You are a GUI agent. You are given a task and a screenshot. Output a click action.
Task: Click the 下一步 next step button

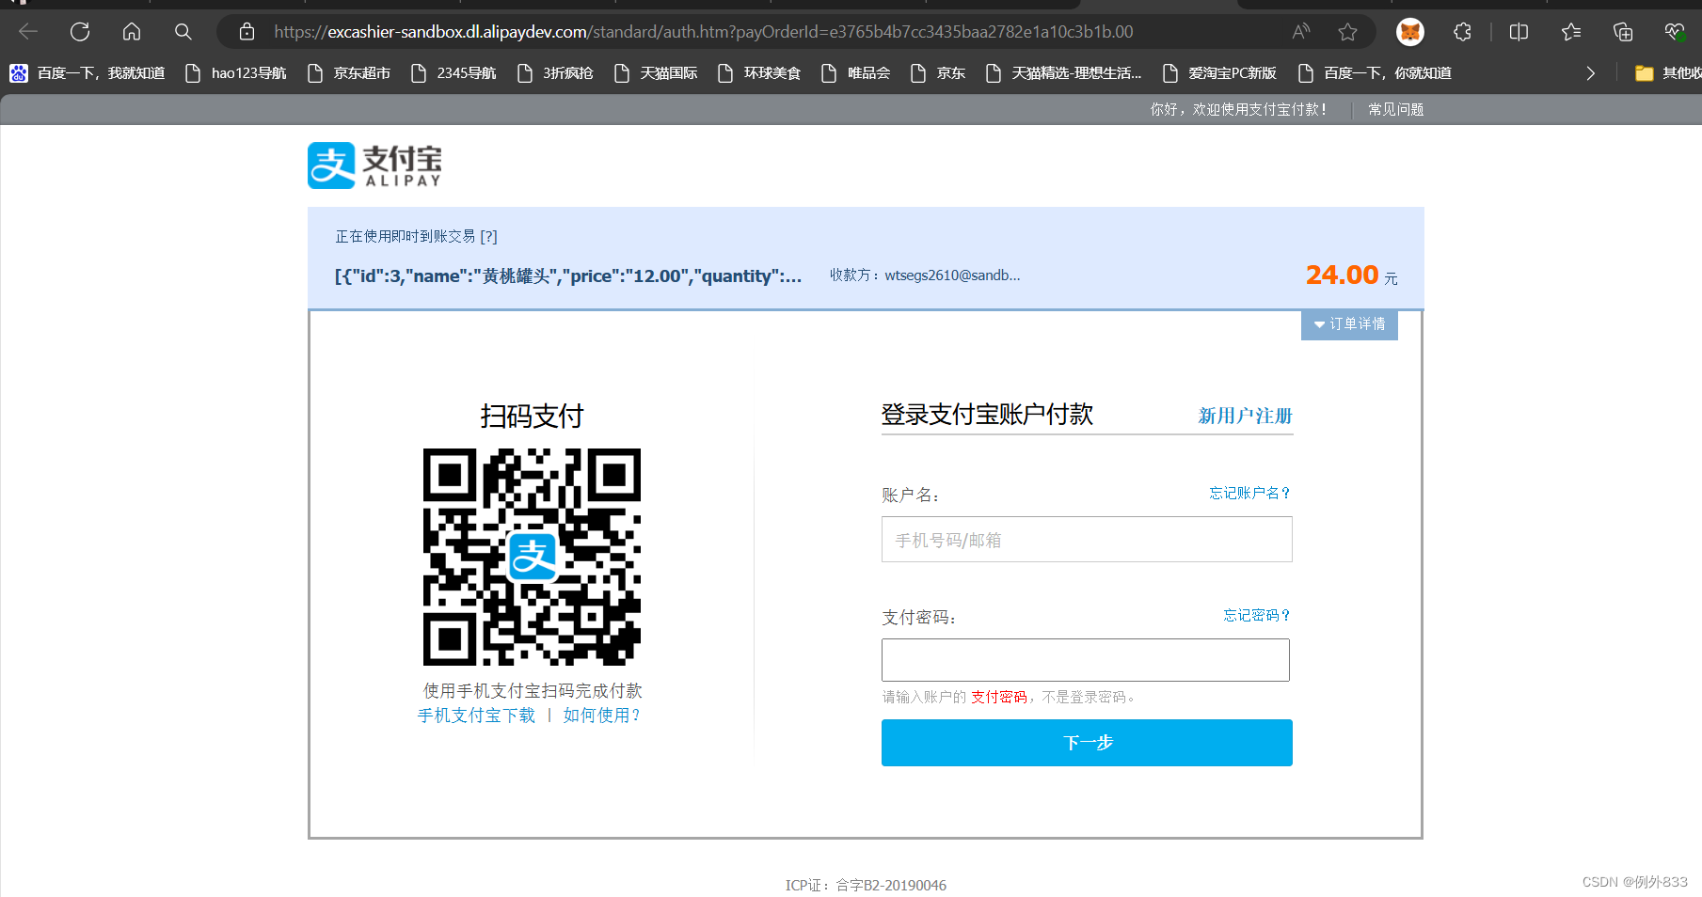pos(1087,743)
